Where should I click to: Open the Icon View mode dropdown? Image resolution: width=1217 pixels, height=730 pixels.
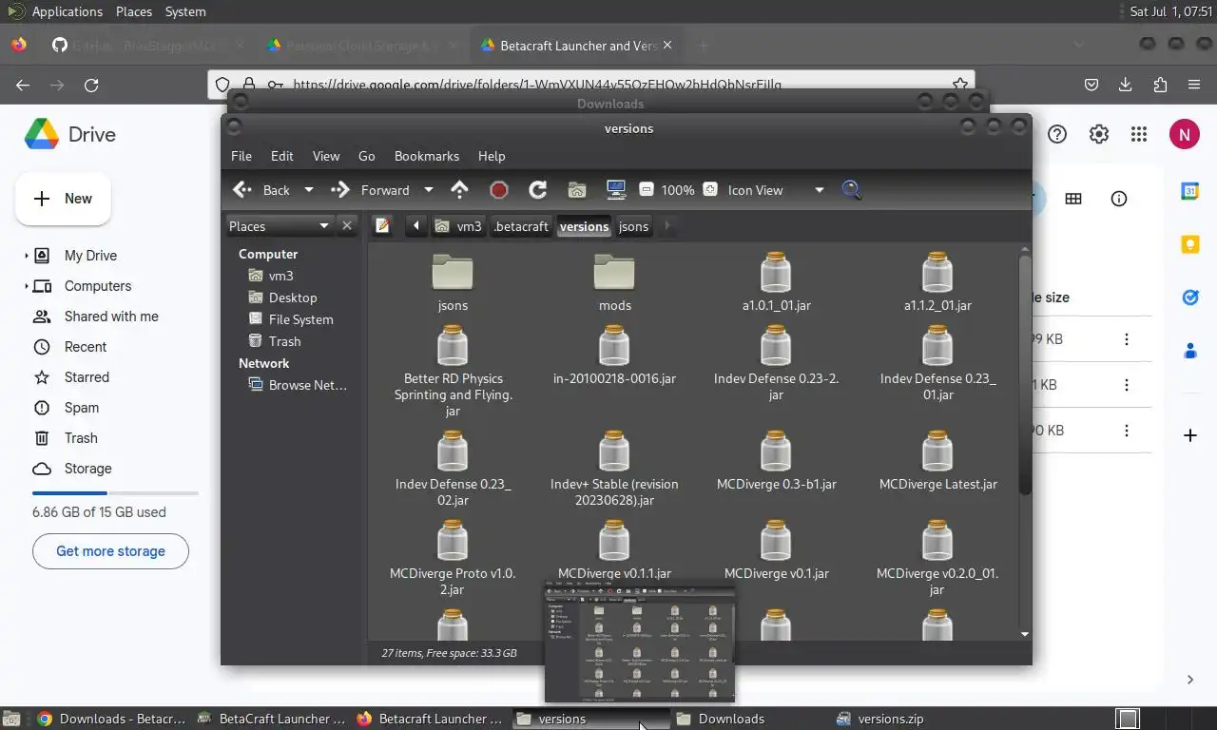(x=776, y=190)
